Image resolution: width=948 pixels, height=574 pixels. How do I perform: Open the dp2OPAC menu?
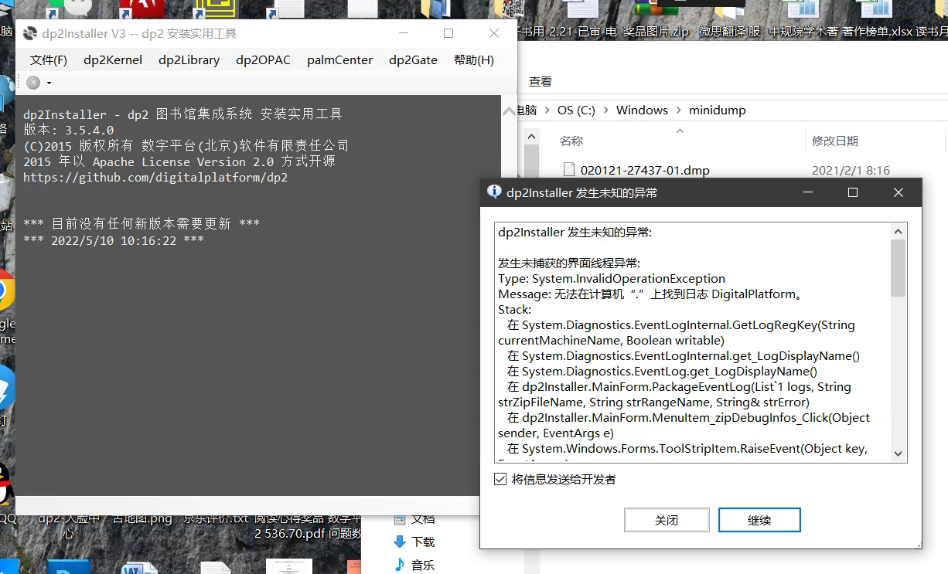pyautogui.click(x=264, y=59)
